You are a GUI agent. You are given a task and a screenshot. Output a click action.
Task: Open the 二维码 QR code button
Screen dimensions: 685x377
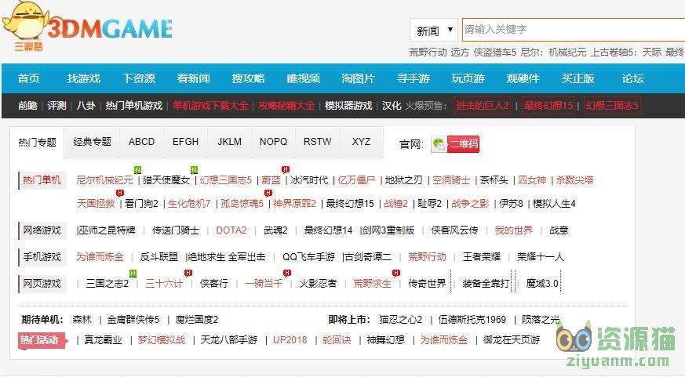(463, 144)
